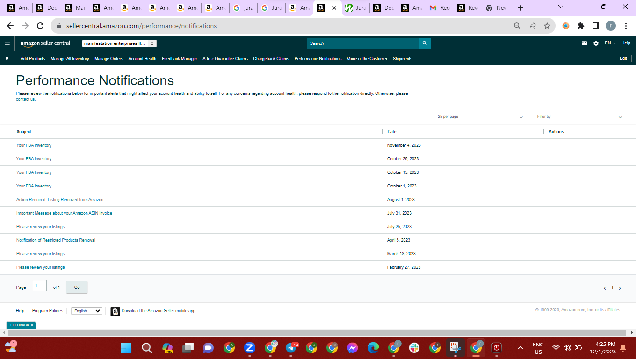Toggle the Chrome side panel
636x359 pixels.
tap(596, 26)
